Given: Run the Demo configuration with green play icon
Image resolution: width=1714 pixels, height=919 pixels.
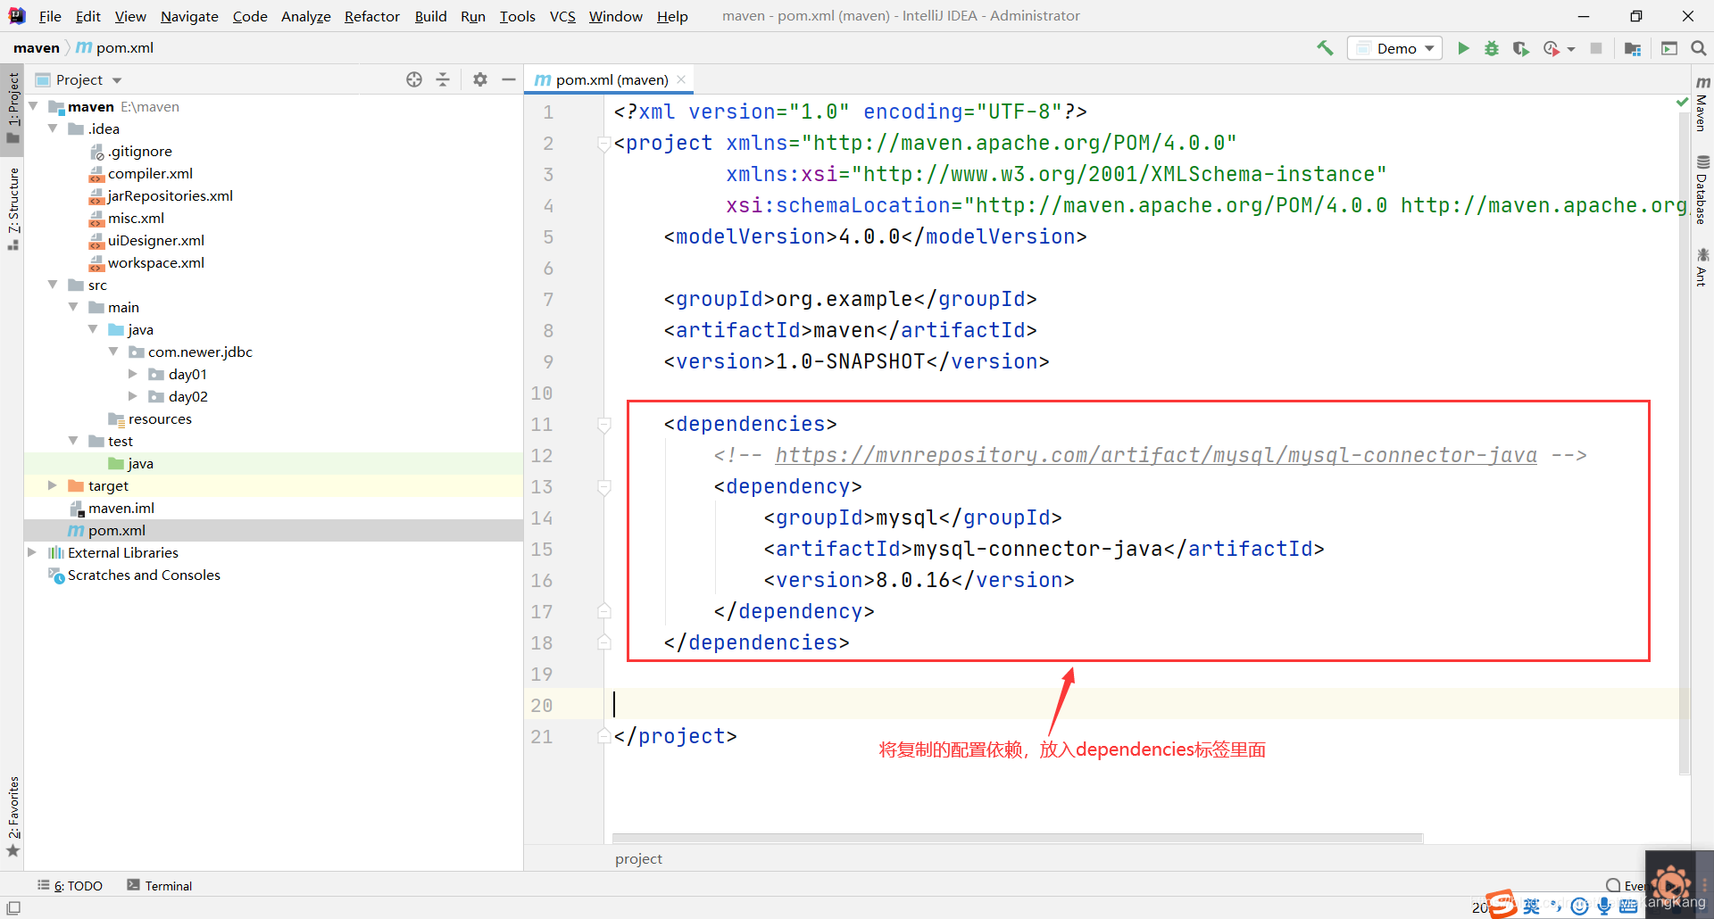Looking at the screenshot, I should click(x=1463, y=47).
